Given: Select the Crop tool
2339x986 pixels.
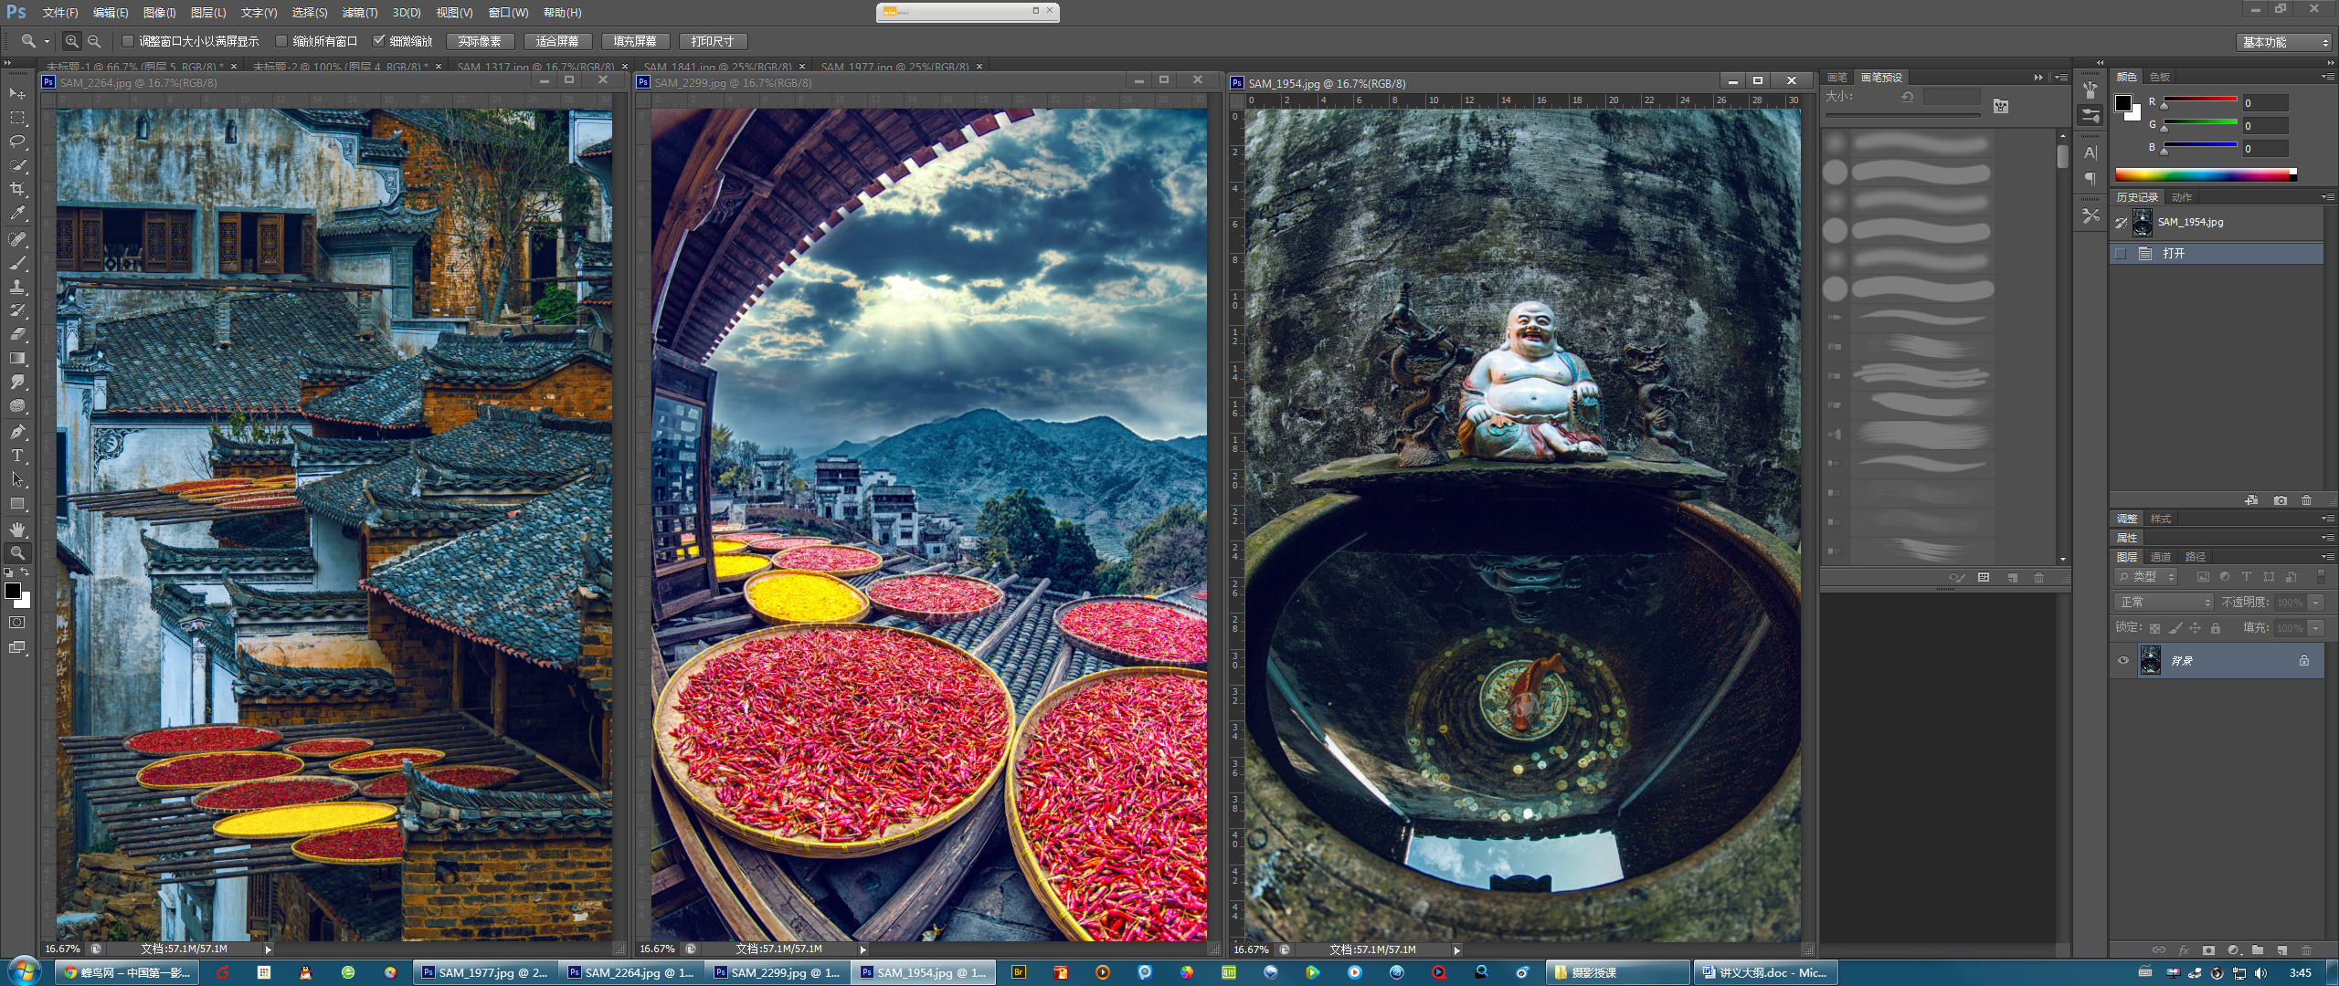Looking at the screenshot, I should coord(17,189).
